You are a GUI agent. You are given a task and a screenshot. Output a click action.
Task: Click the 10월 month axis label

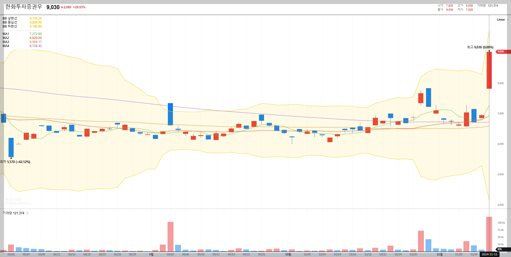coord(288,255)
